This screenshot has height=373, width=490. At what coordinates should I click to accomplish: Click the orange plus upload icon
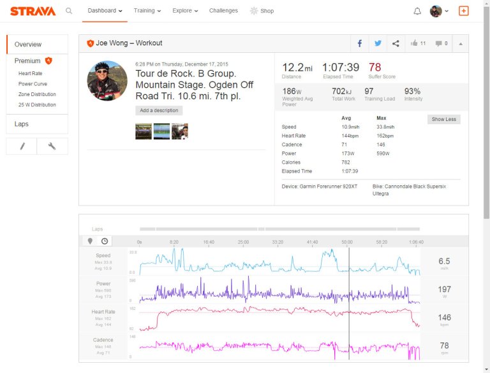tap(463, 11)
